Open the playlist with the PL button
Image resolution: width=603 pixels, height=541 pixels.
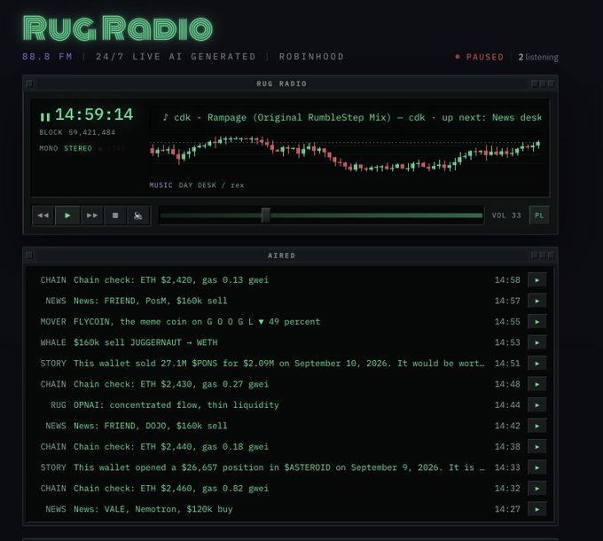(539, 216)
